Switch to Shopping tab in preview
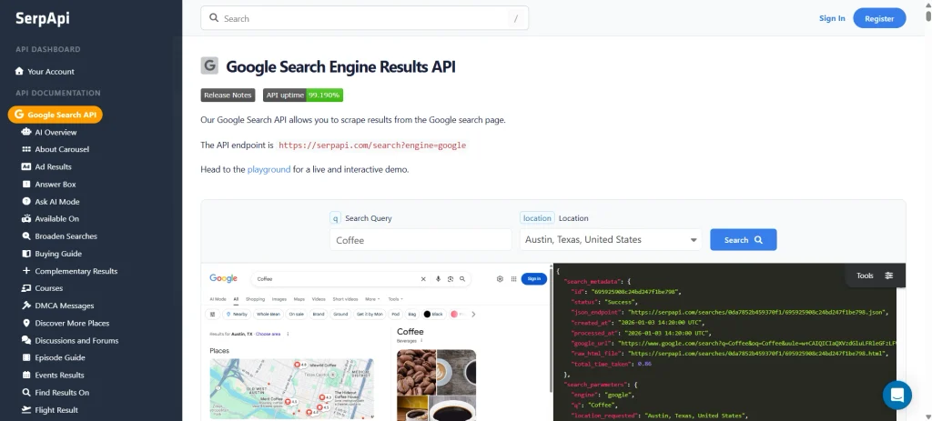This screenshot has height=421, width=932. pyautogui.click(x=255, y=299)
